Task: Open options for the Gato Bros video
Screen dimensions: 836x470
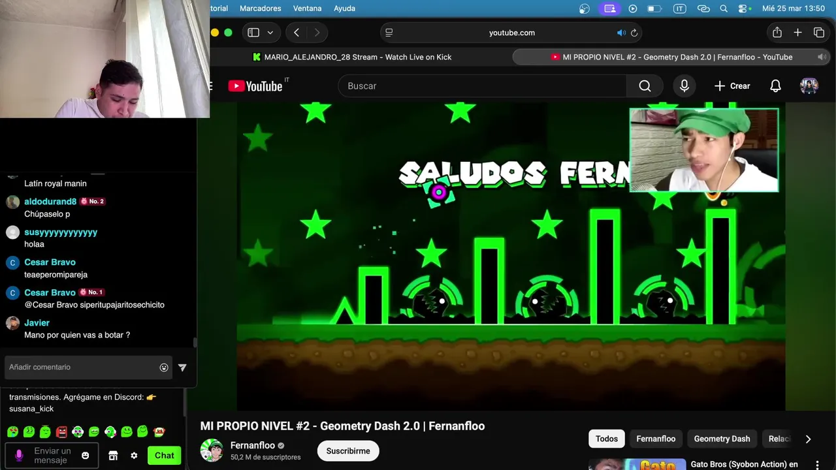Action: point(817,465)
